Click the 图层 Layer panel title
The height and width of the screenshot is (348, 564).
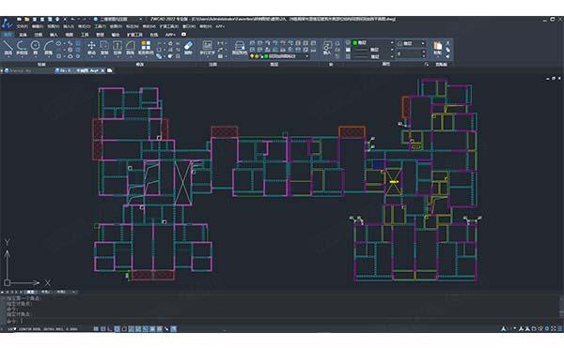click(x=274, y=65)
